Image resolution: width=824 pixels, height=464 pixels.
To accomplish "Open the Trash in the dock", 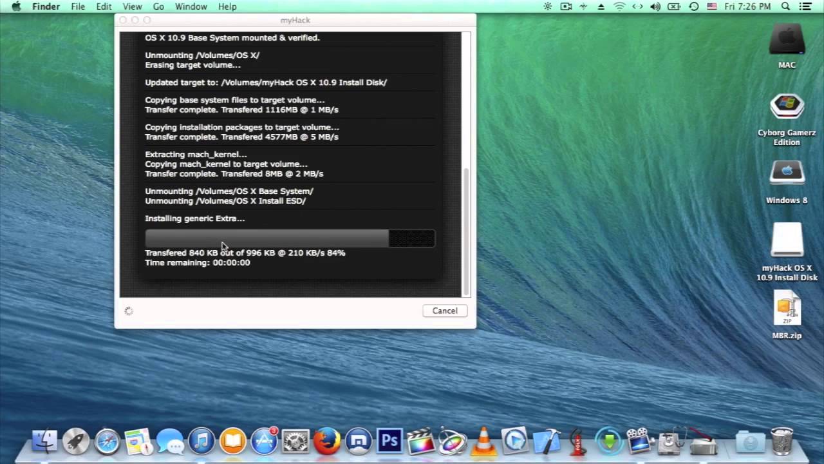I will coord(782,441).
